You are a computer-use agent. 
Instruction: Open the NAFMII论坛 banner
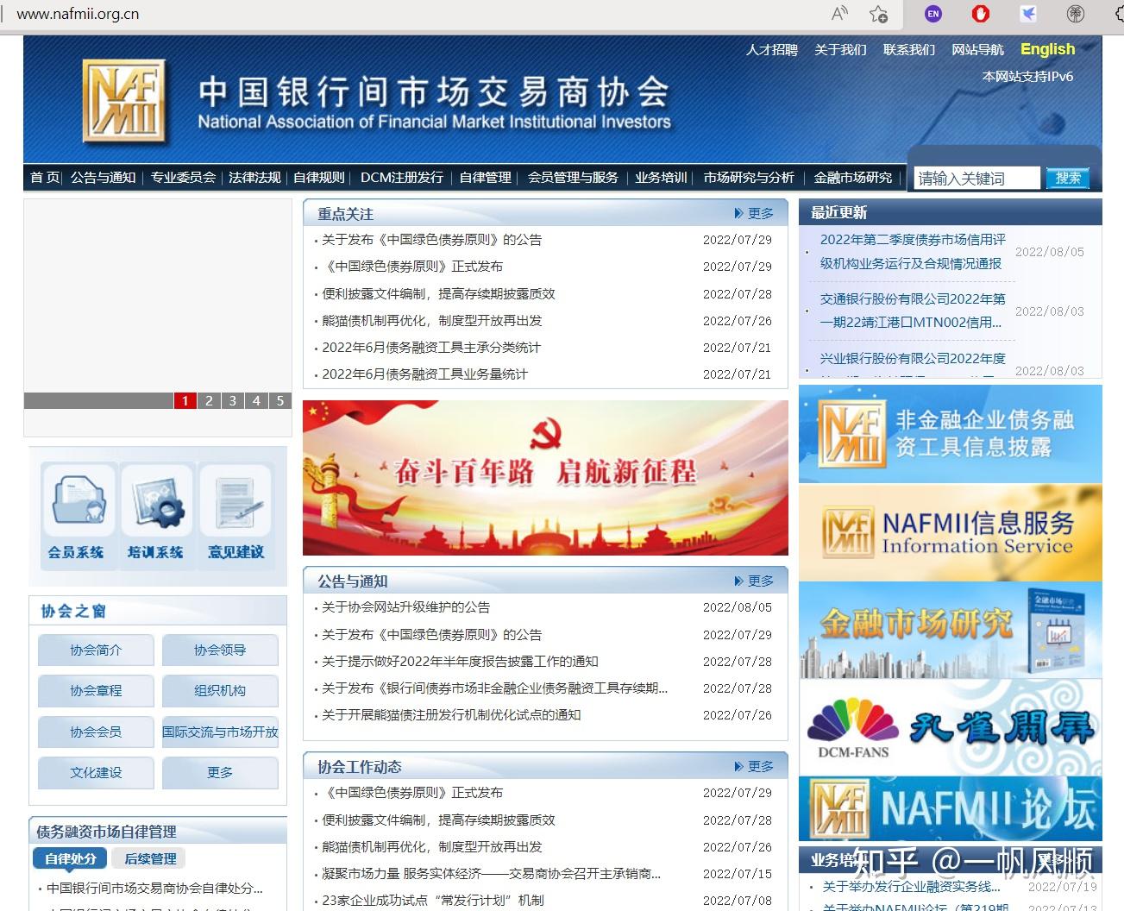[949, 809]
